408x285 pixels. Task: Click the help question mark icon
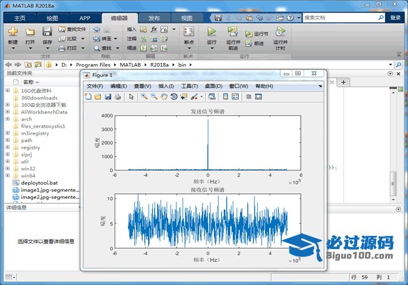(290, 18)
